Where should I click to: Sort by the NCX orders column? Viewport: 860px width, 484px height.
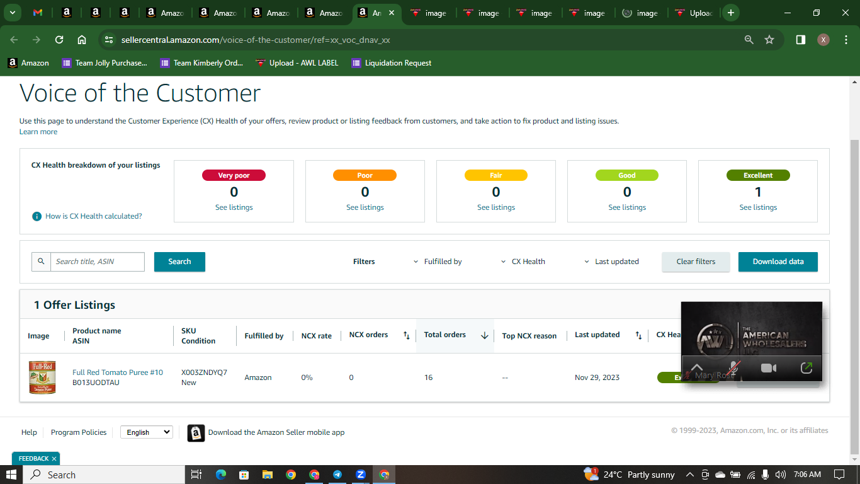tap(407, 335)
